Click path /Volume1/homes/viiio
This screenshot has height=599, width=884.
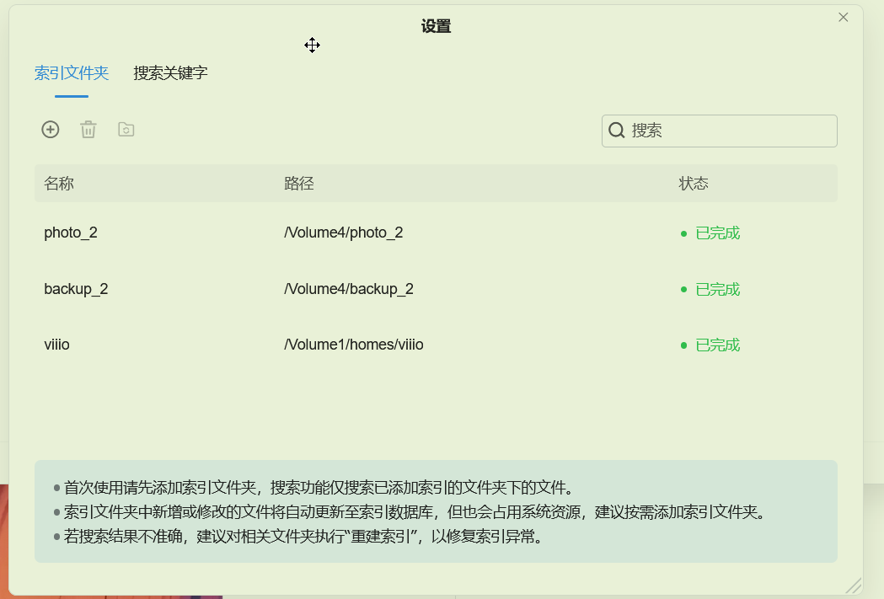pyautogui.click(x=353, y=345)
